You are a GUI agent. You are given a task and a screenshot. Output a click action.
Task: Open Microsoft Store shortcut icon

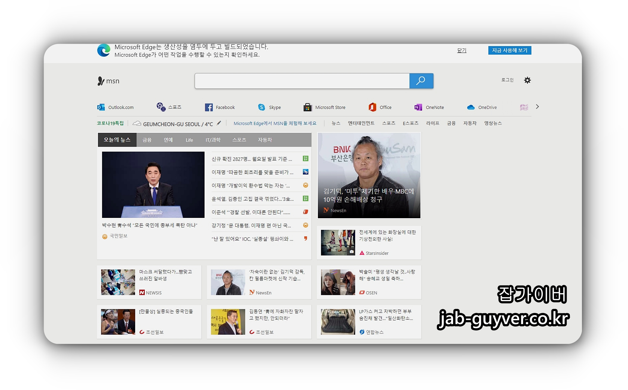[307, 107]
